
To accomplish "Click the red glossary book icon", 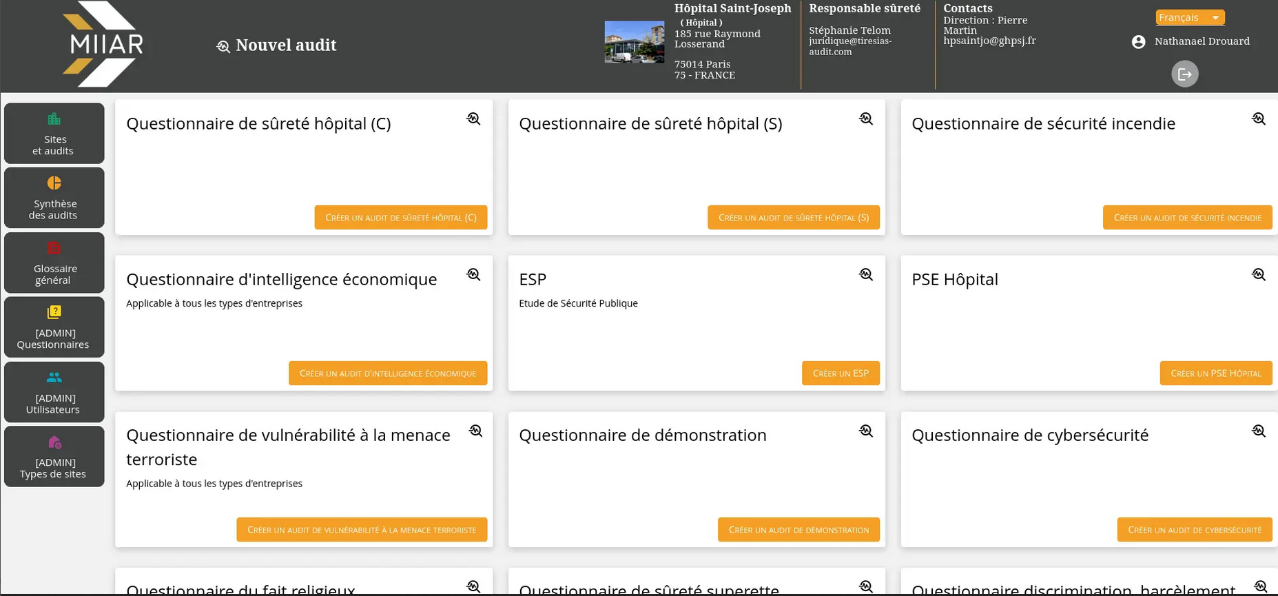I will click(x=54, y=248).
